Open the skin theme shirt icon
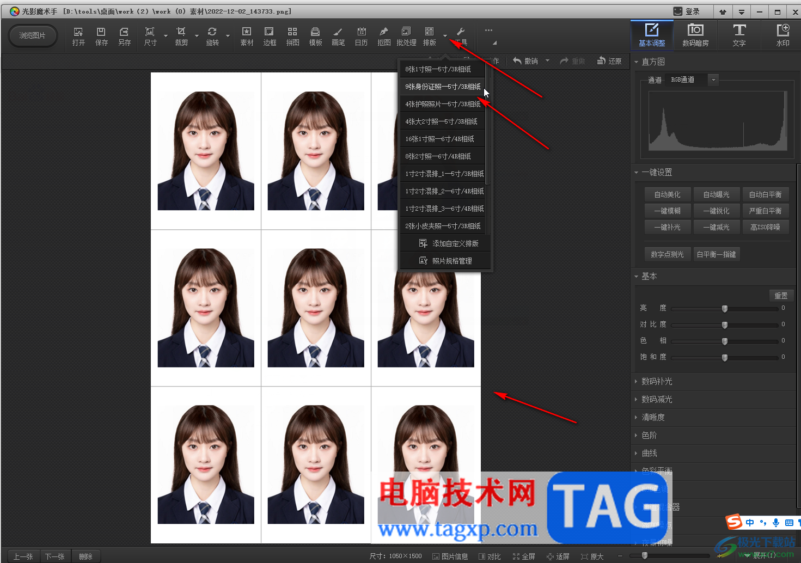The image size is (801, 563). pyautogui.click(x=723, y=11)
